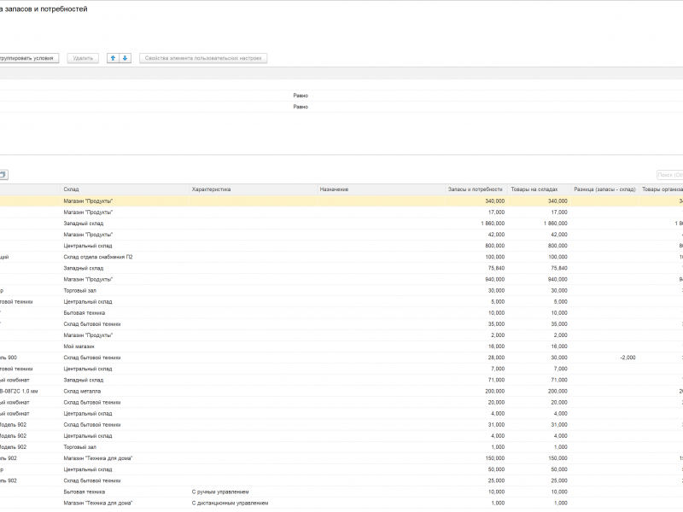Screen dimensions: 683x512
Task: Click the Удалить button
Action: [x=83, y=58]
